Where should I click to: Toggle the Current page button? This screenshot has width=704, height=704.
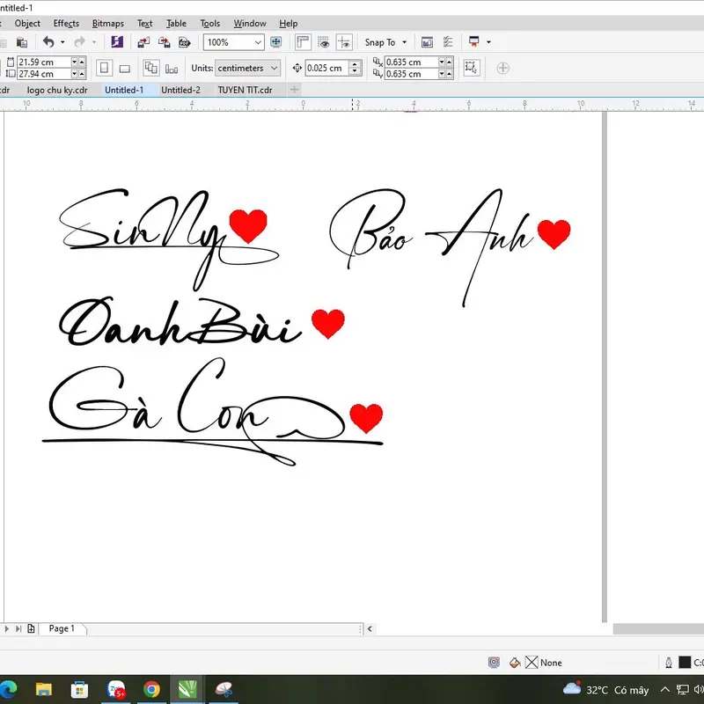[172, 69]
